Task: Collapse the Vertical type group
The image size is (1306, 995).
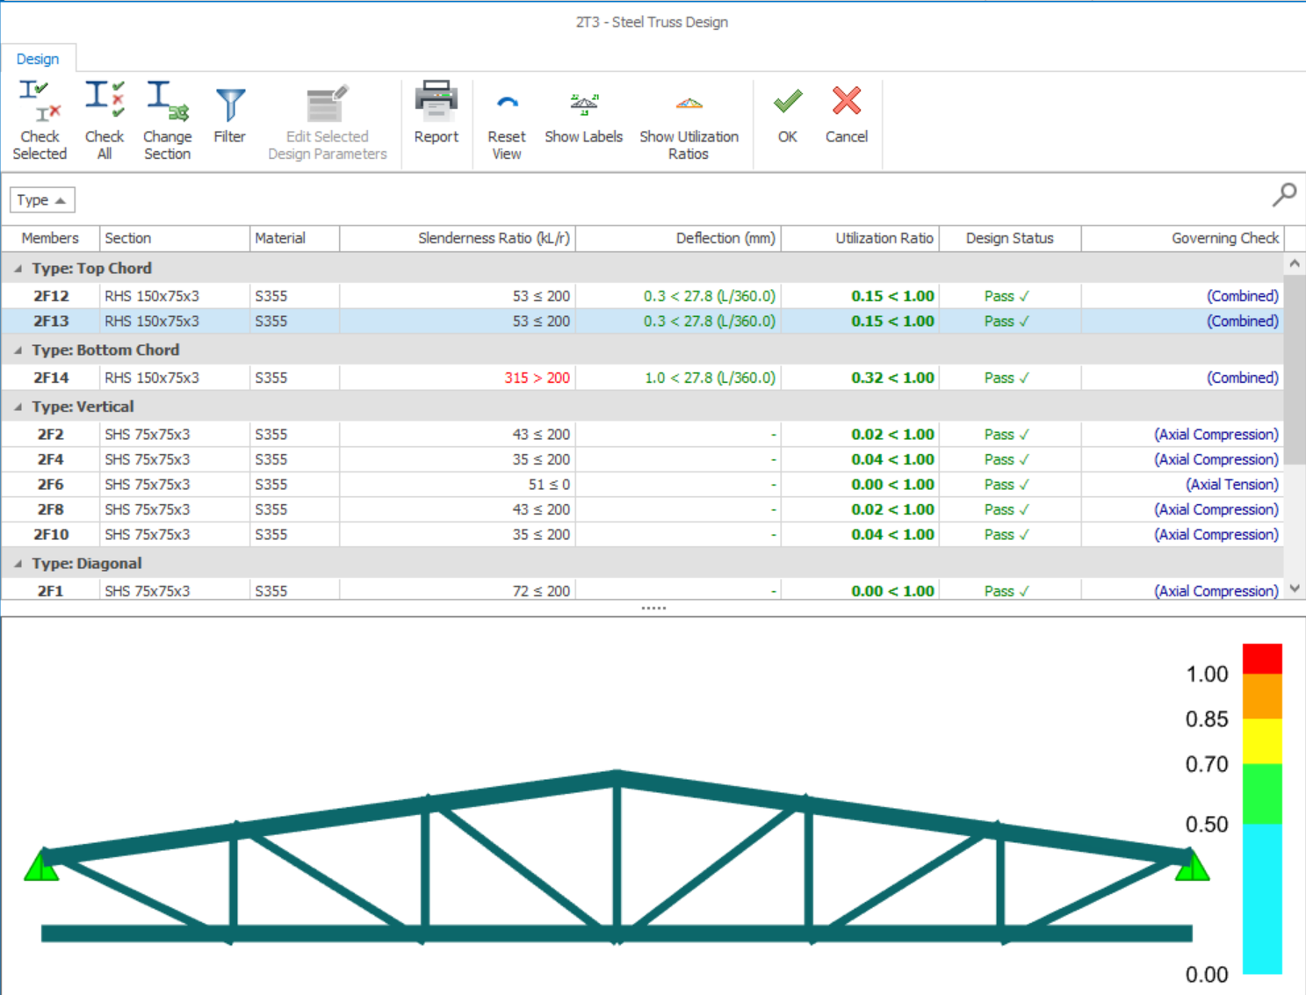Action: 18,407
